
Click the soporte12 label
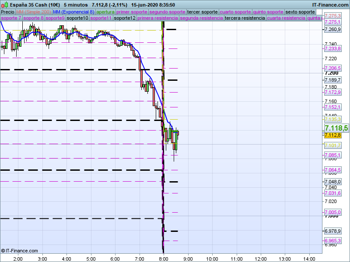tap(125, 18)
